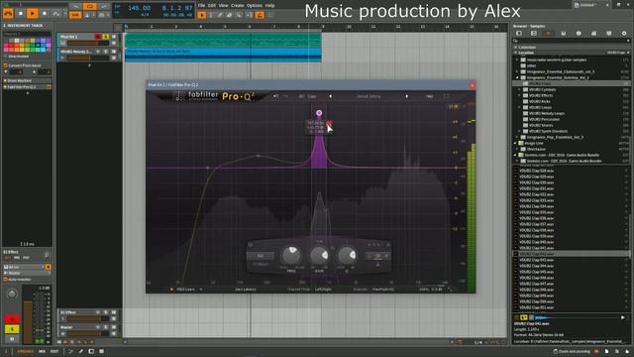Click the second icon in the browser icon row
The image size is (634, 357).
[534, 33]
